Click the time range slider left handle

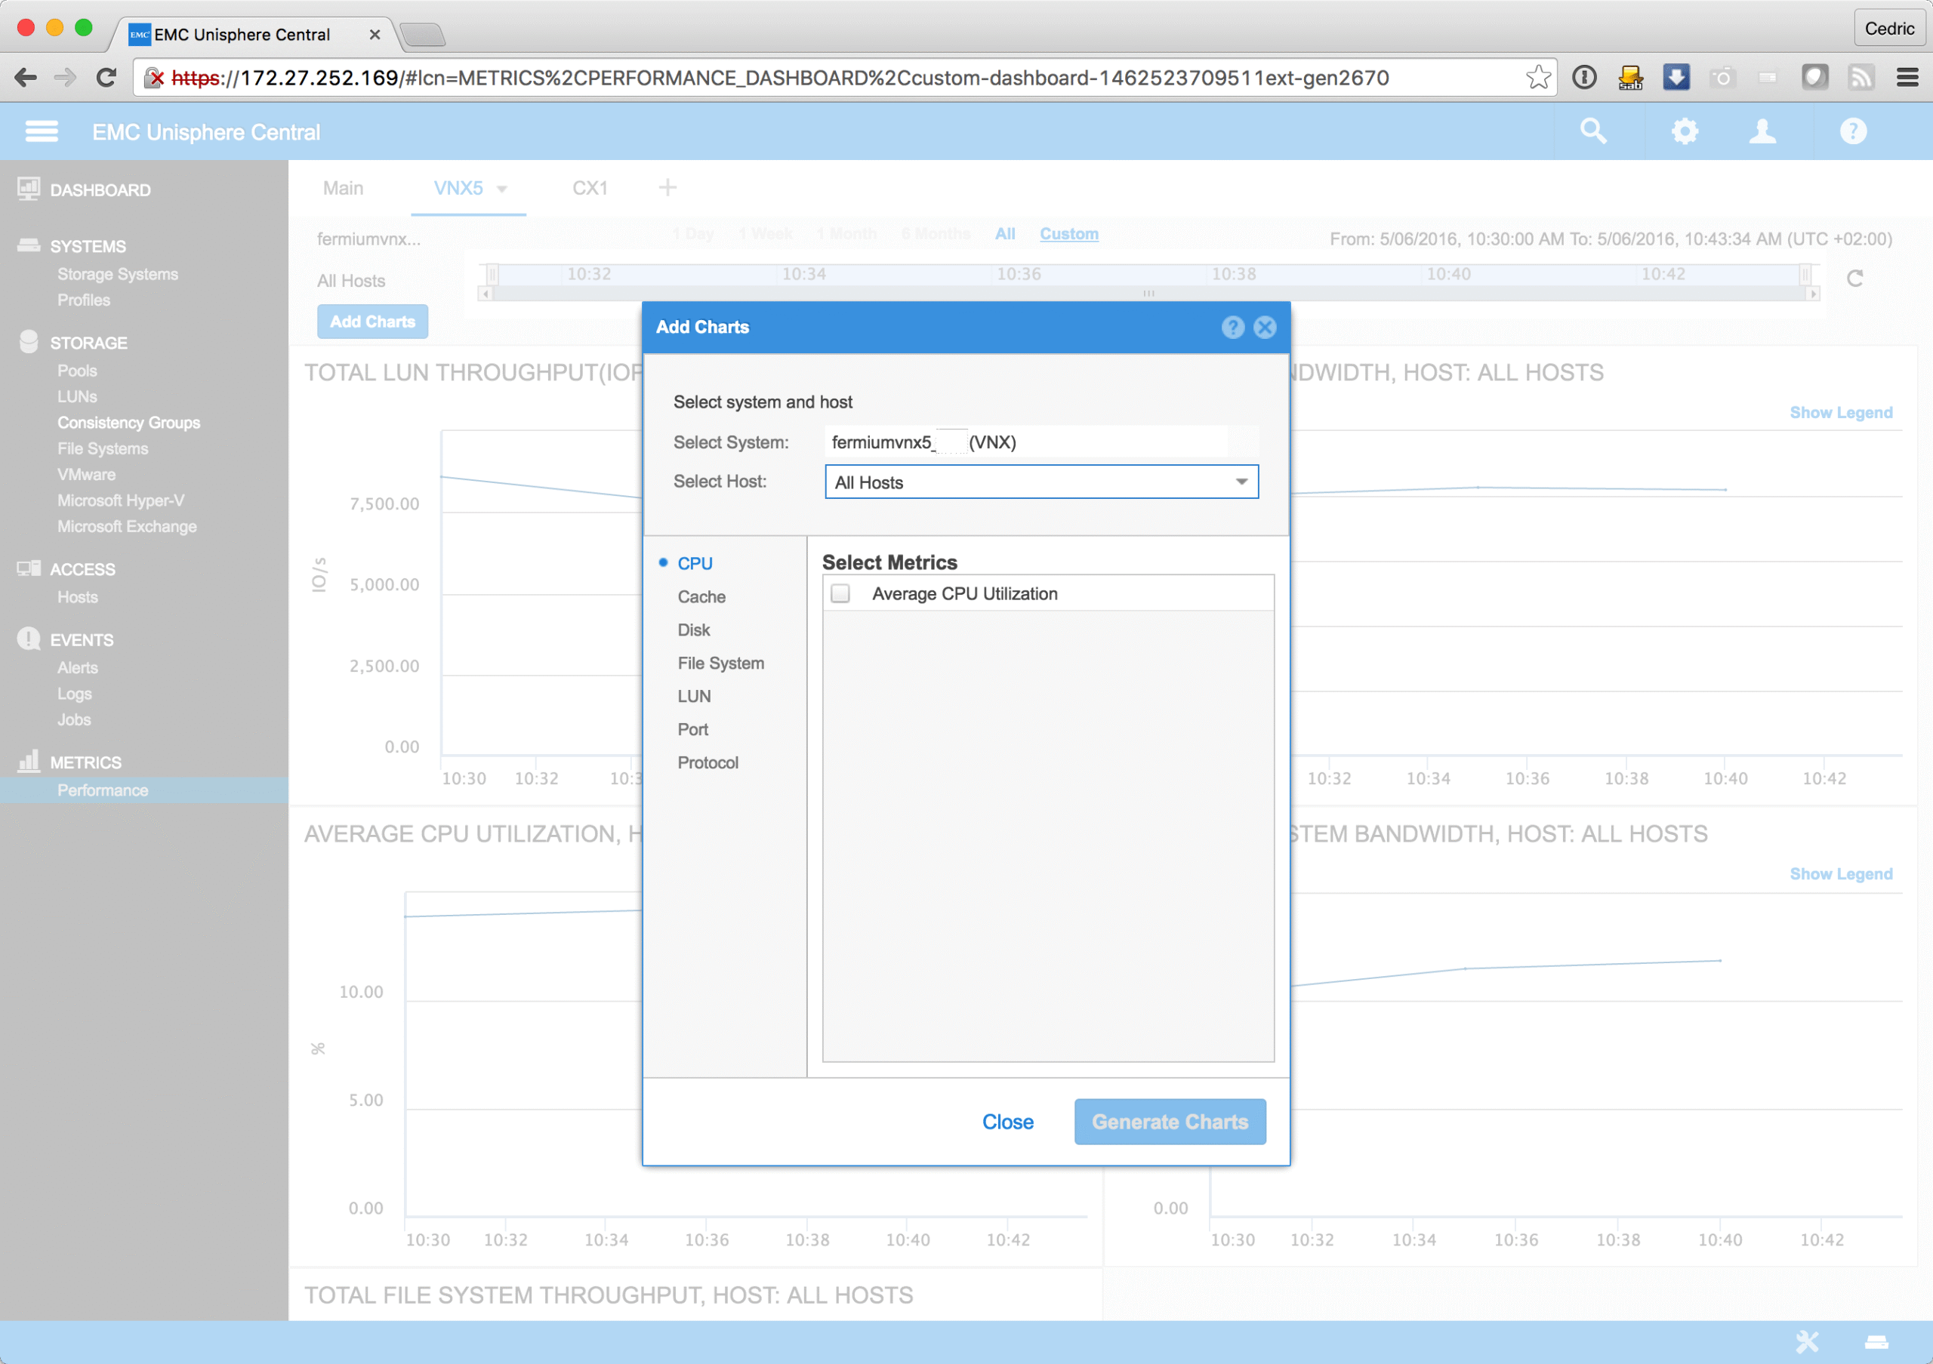[x=492, y=274]
